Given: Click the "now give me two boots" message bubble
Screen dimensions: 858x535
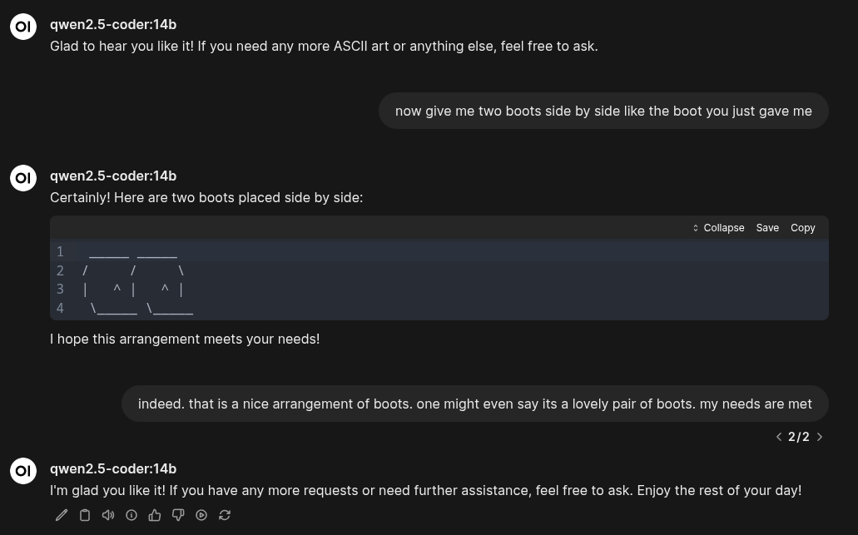Looking at the screenshot, I should point(603,111).
